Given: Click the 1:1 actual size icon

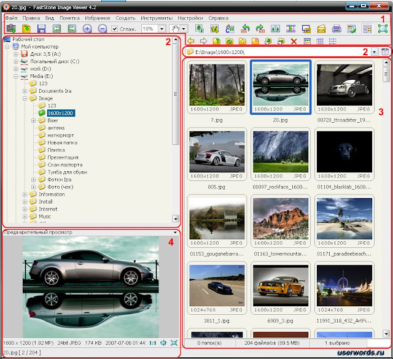Looking at the screenshot, I should pos(152,342).
